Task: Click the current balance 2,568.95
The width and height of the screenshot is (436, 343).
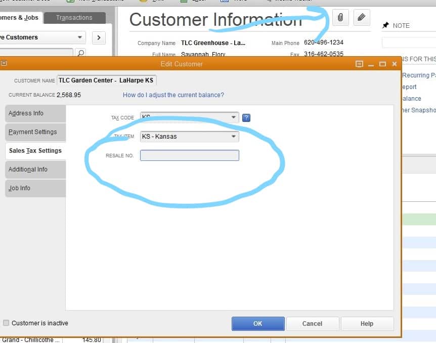Action: pos(69,95)
